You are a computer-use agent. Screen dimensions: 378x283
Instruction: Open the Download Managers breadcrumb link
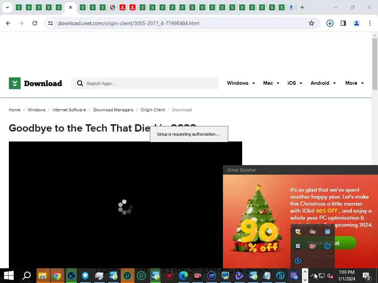click(x=113, y=110)
